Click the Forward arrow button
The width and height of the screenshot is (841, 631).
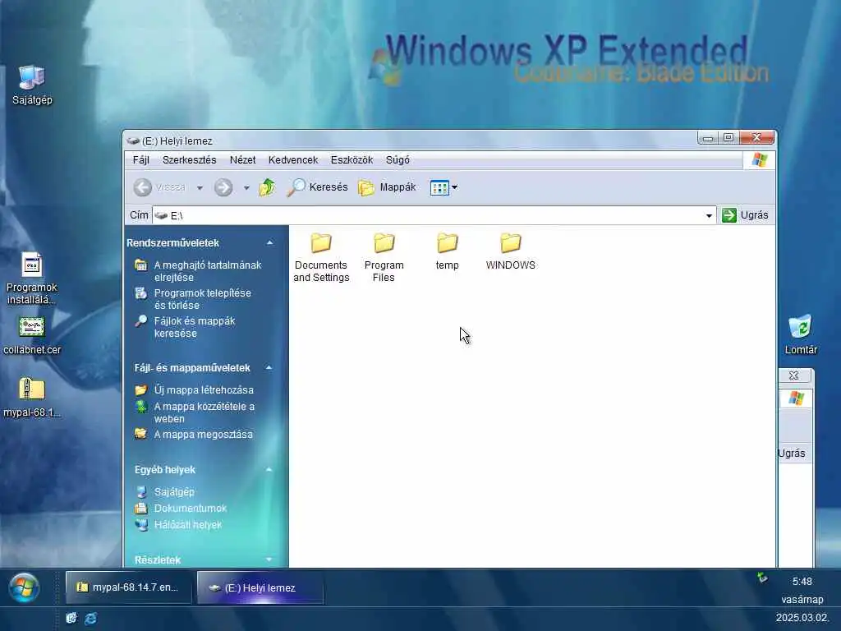pos(223,187)
